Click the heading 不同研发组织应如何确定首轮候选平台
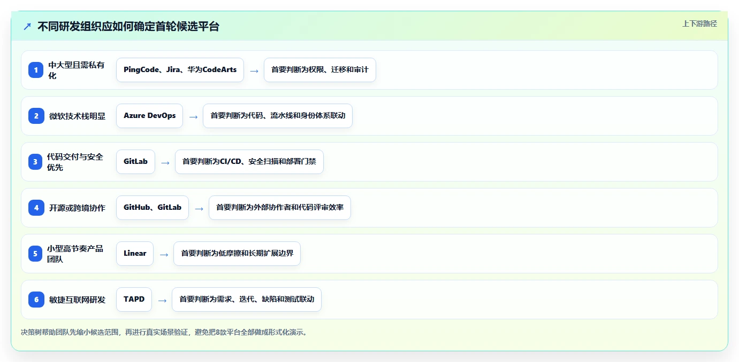The width and height of the screenshot is (739, 362). (128, 26)
